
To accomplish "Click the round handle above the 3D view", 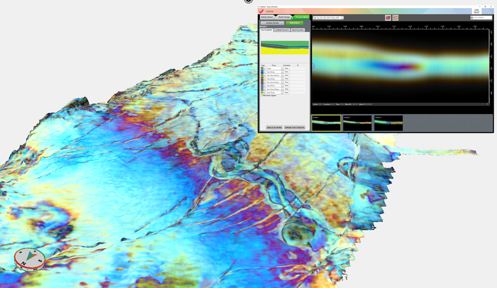I will pyautogui.click(x=248, y=1).
